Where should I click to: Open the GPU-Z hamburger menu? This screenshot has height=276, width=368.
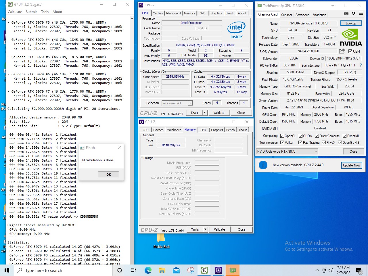point(361,13)
